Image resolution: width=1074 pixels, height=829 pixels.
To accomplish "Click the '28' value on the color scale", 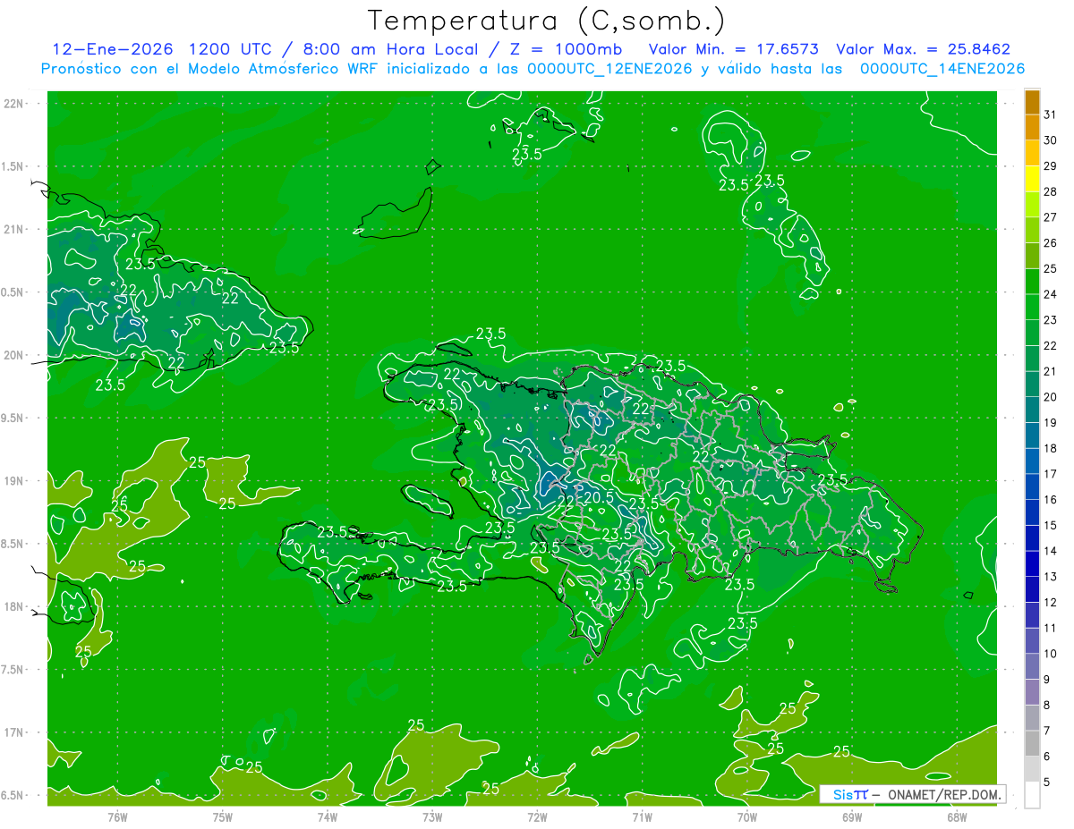I will pyautogui.click(x=1050, y=191).
